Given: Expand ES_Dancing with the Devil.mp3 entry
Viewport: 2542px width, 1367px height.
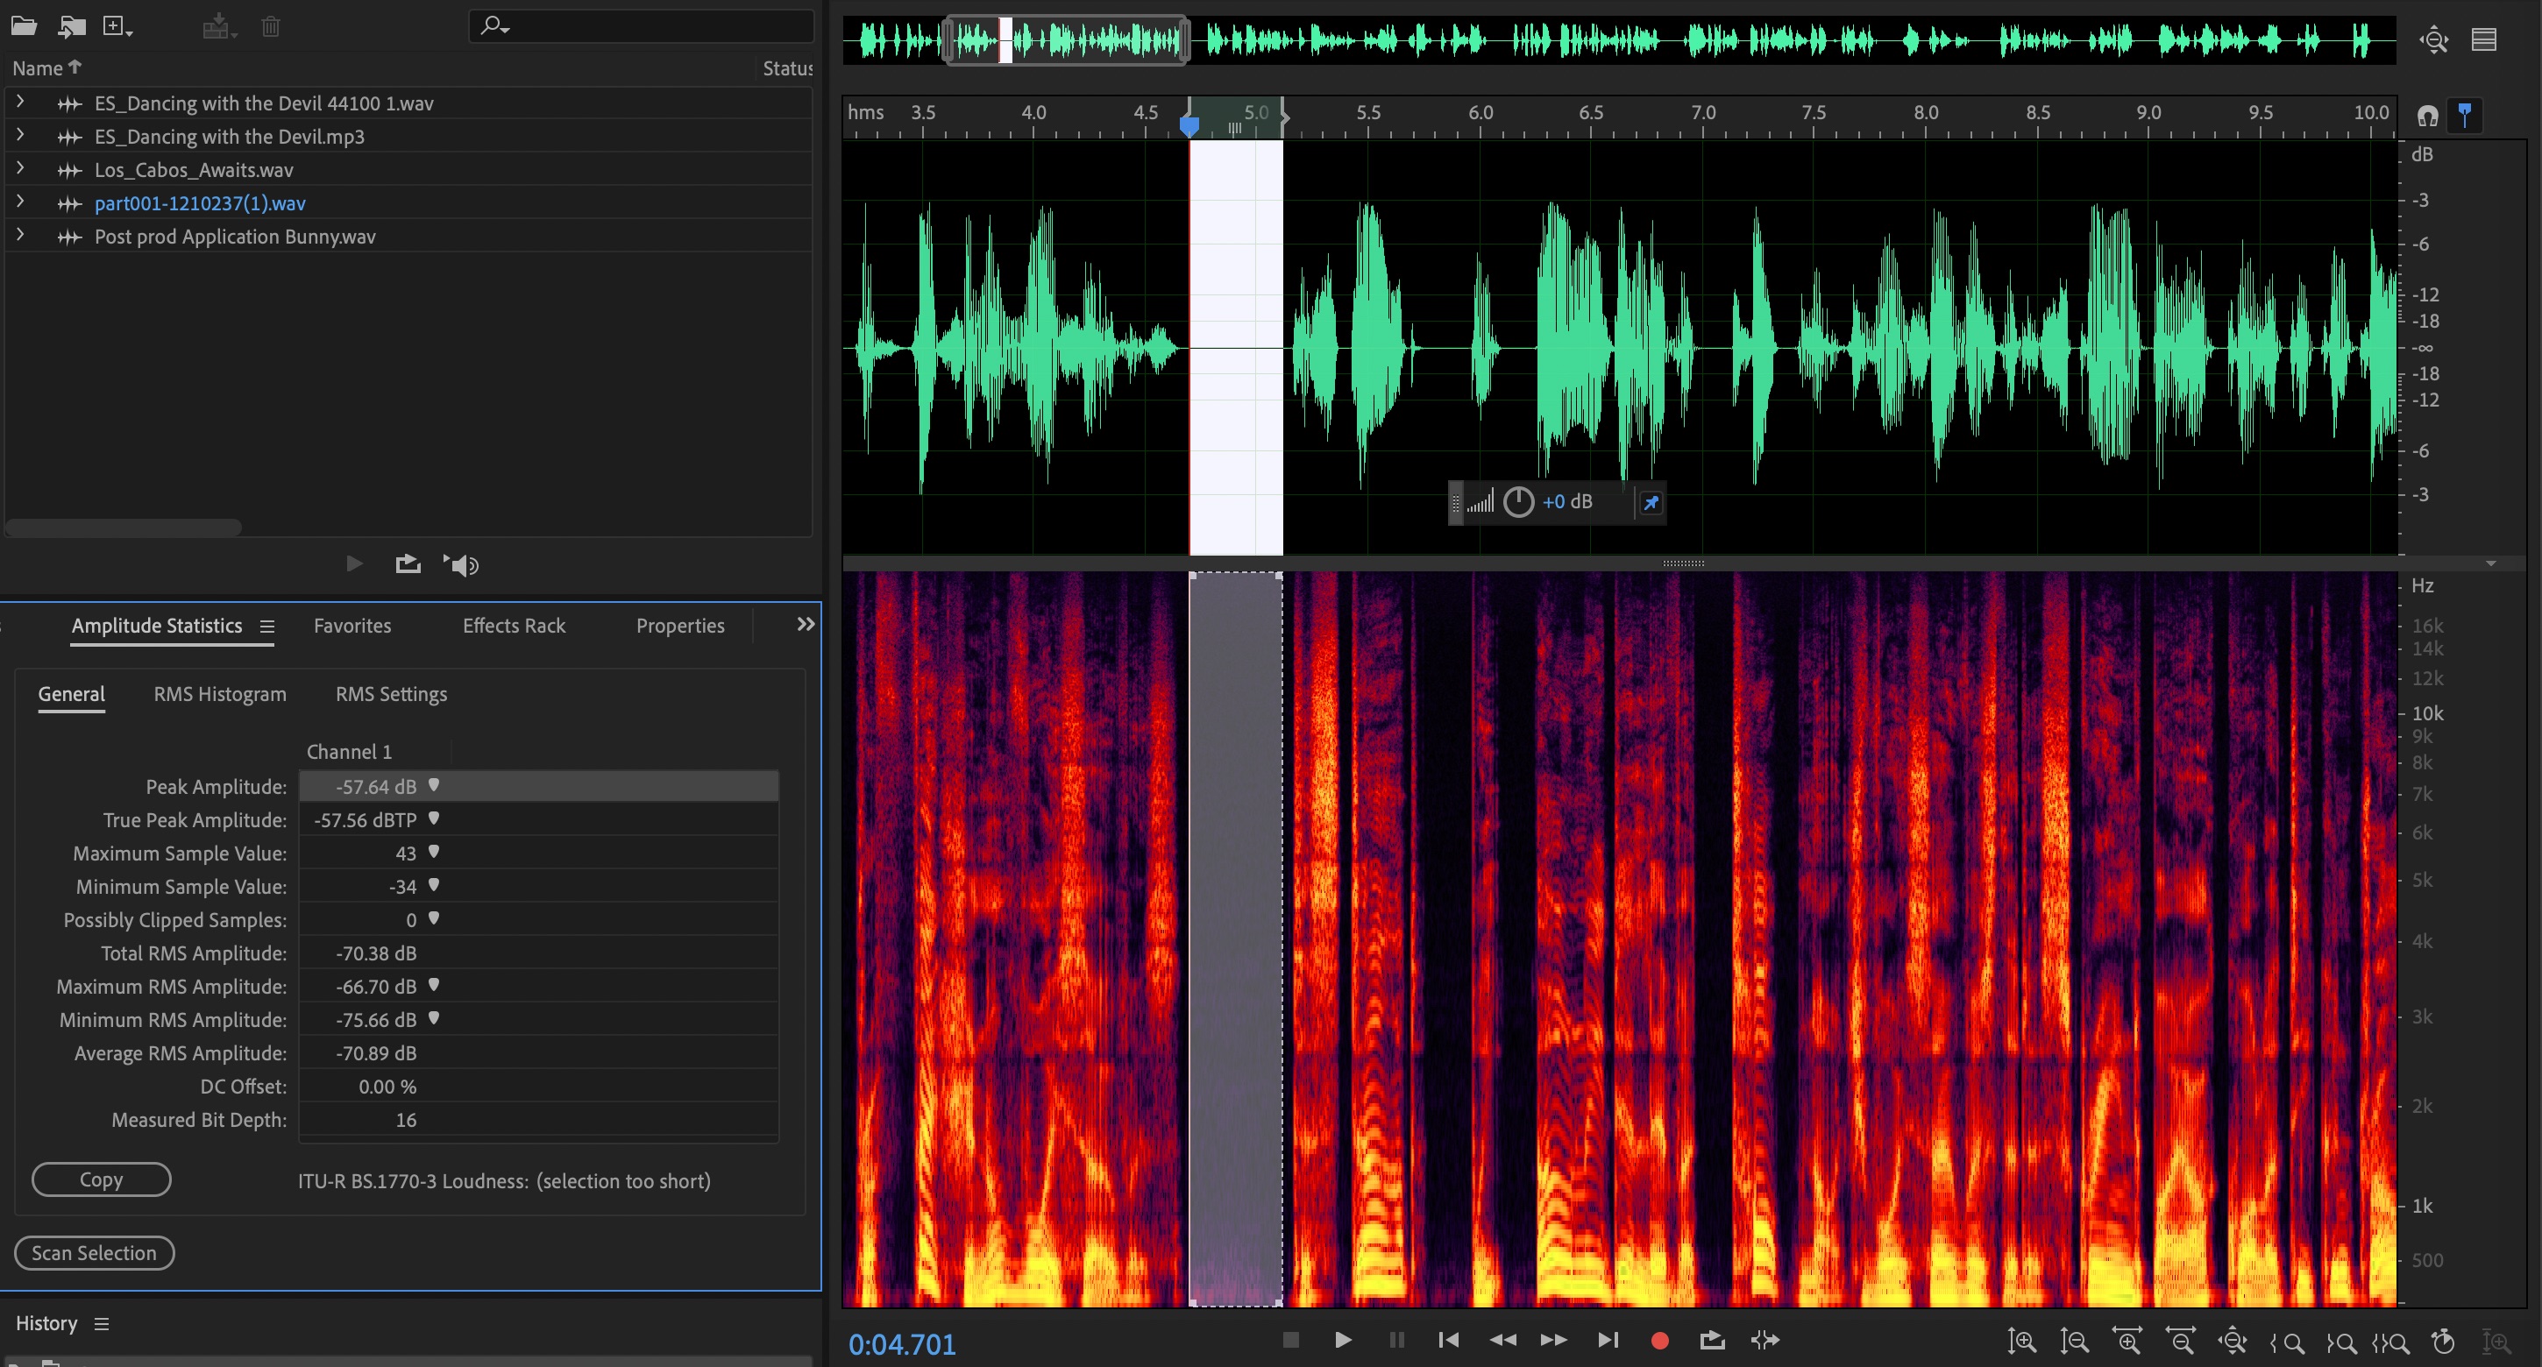Looking at the screenshot, I should pyautogui.click(x=20, y=135).
